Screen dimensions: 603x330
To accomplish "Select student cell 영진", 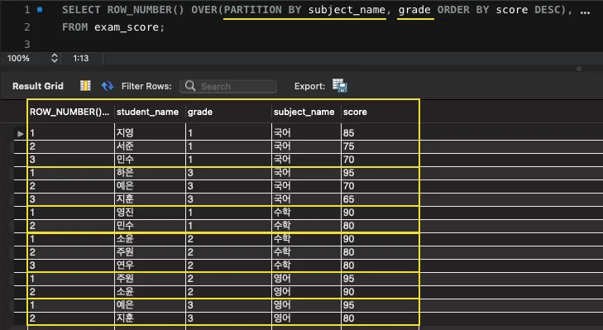I will [150, 213].
